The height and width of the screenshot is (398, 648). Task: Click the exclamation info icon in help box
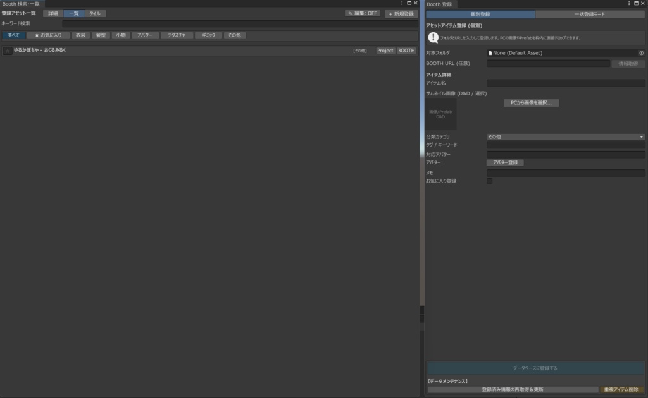(433, 37)
